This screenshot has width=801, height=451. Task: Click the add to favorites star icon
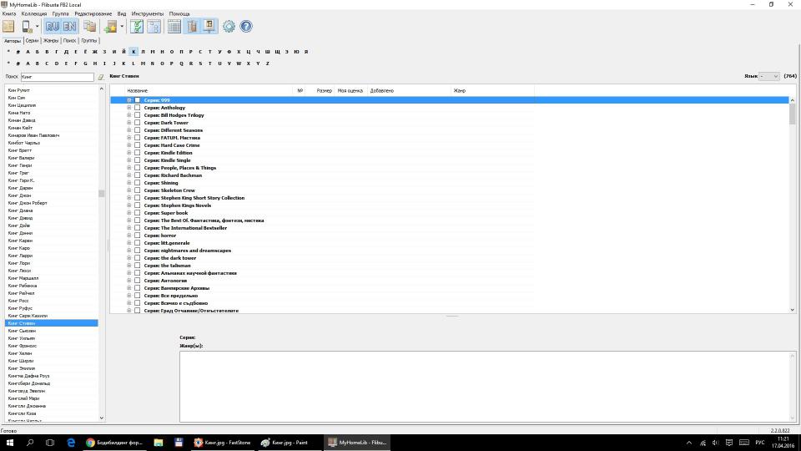pyautogui.click(x=110, y=27)
